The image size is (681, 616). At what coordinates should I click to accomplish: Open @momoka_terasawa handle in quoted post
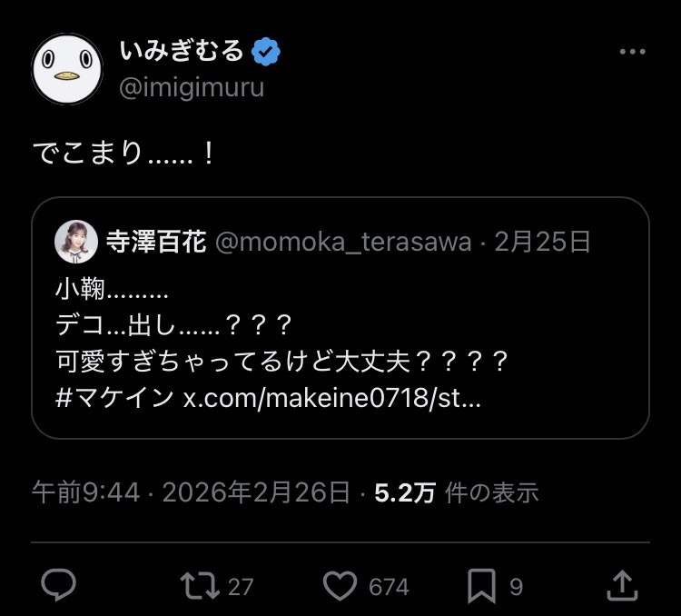click(x=342, y=242)
